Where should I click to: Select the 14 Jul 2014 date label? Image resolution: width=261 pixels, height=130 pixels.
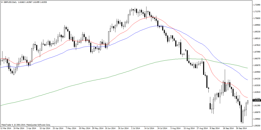point(149,128)
